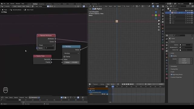This screenshot has width=194, height=109.
Task: Enable the Clamp checkbox on Multiply node
Action: click(64, 57)
